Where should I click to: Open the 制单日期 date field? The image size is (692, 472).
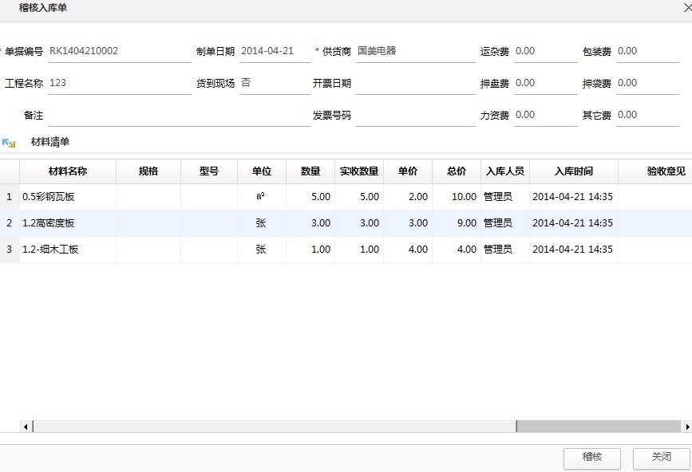pyautogui.click(x=275, y=51)
